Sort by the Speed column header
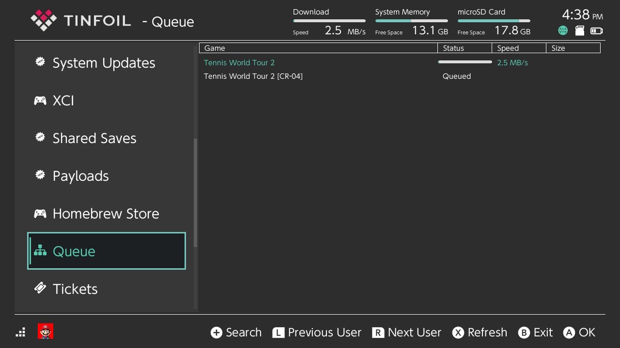620x348 pixels. (519, 48)
